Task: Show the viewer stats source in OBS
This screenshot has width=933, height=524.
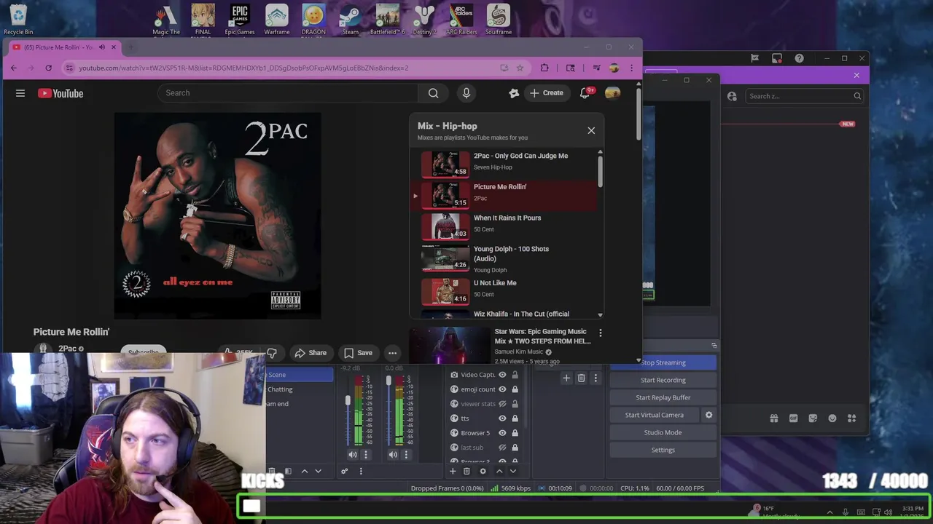Action: [502, 404]
